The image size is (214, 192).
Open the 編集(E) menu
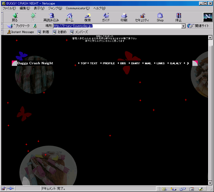click(x=25, y=8)
